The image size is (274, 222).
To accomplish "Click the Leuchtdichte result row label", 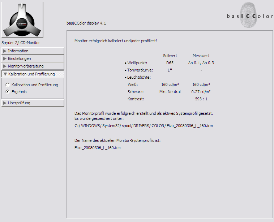I will click(139, 77).
